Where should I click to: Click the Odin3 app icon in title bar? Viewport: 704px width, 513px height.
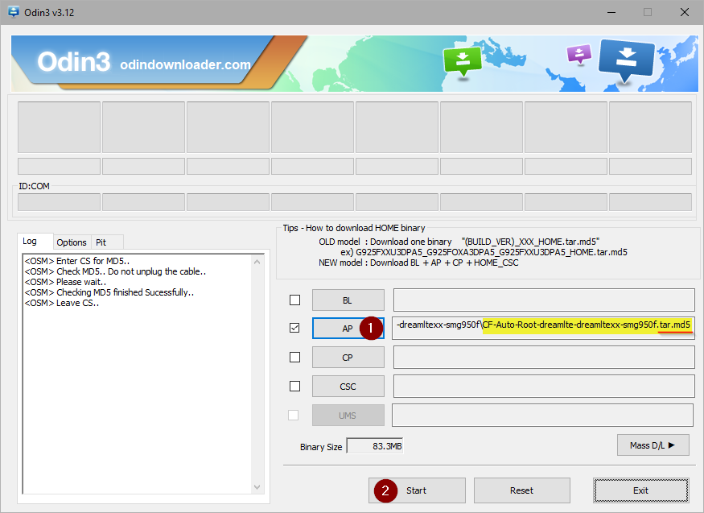pos(14,12)
